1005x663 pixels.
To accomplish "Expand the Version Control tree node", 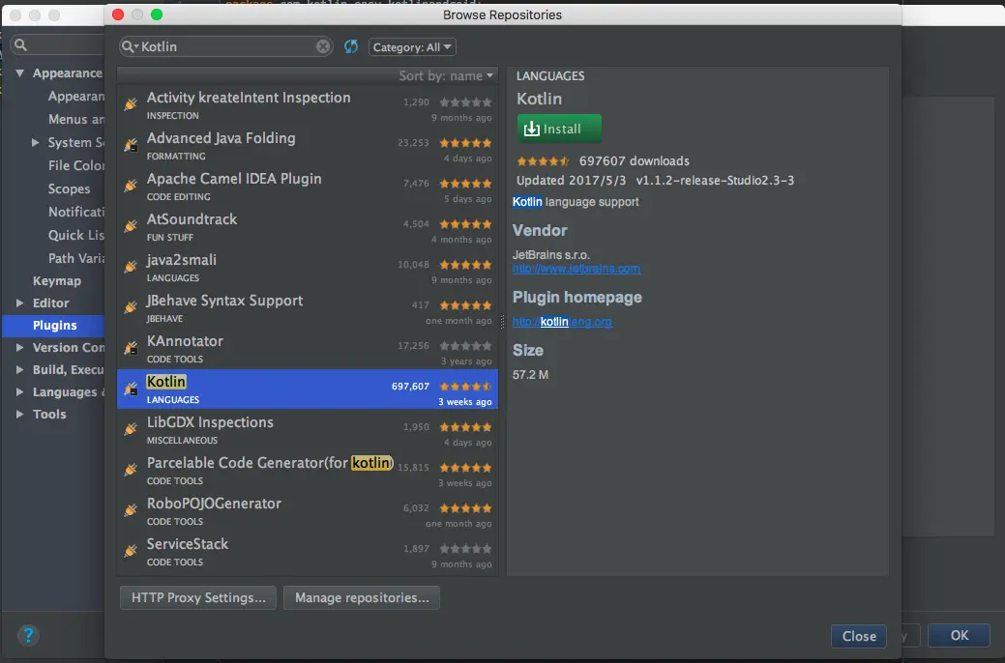I will point(20,347).
